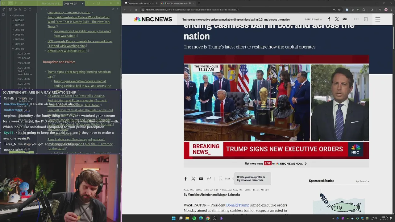This screenshot has height=222, width=395.
Task: Open the Diet Fox News Edition note
Action: point(24,71)
